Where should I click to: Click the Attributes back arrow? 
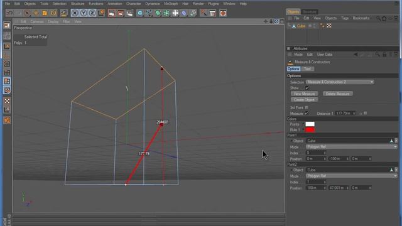(x=356, y=55)
